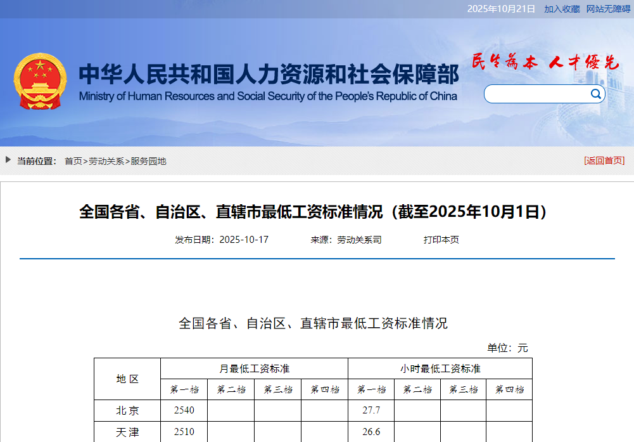The height and width of the screenshot is (442, 634).
Task: Open the 首页 breadcrumb link
Action: point(72,161)
